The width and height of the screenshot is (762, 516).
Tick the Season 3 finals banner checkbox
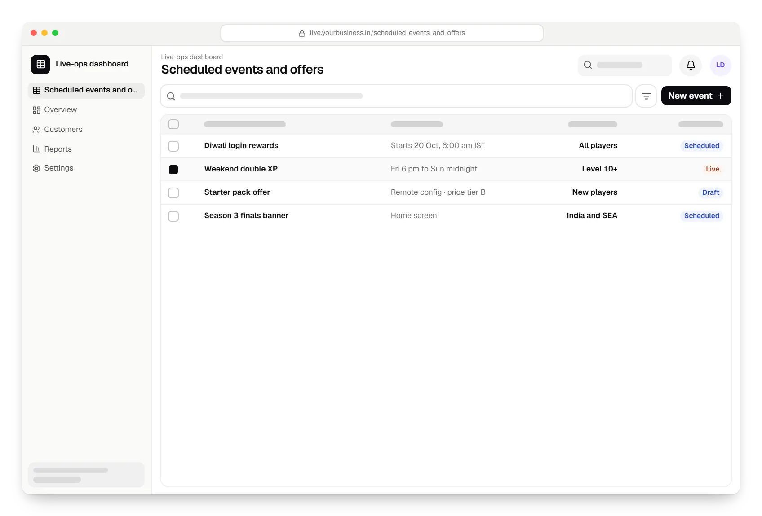tap(173, 216)
